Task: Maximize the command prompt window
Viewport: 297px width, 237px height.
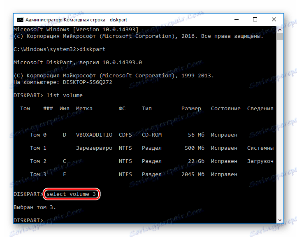Action: (x=255, y=19)
